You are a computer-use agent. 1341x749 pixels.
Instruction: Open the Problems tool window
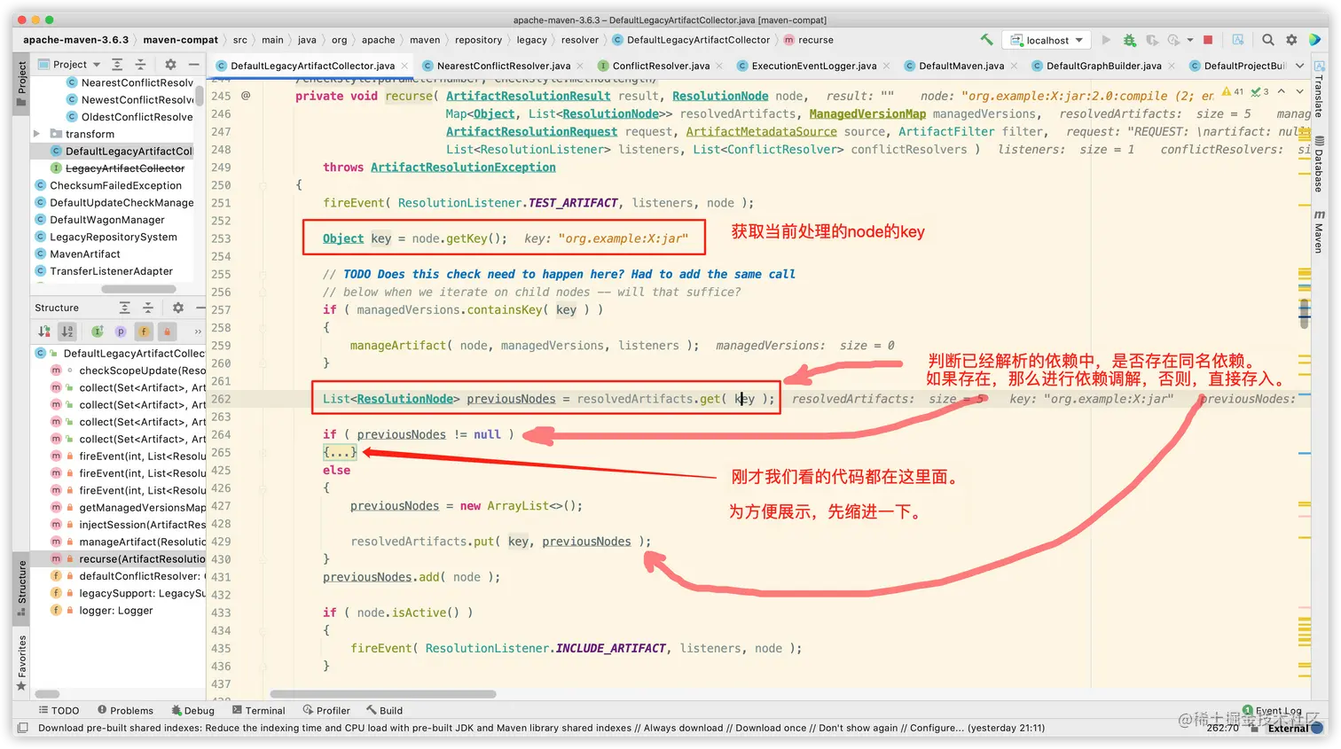[125, 710]
